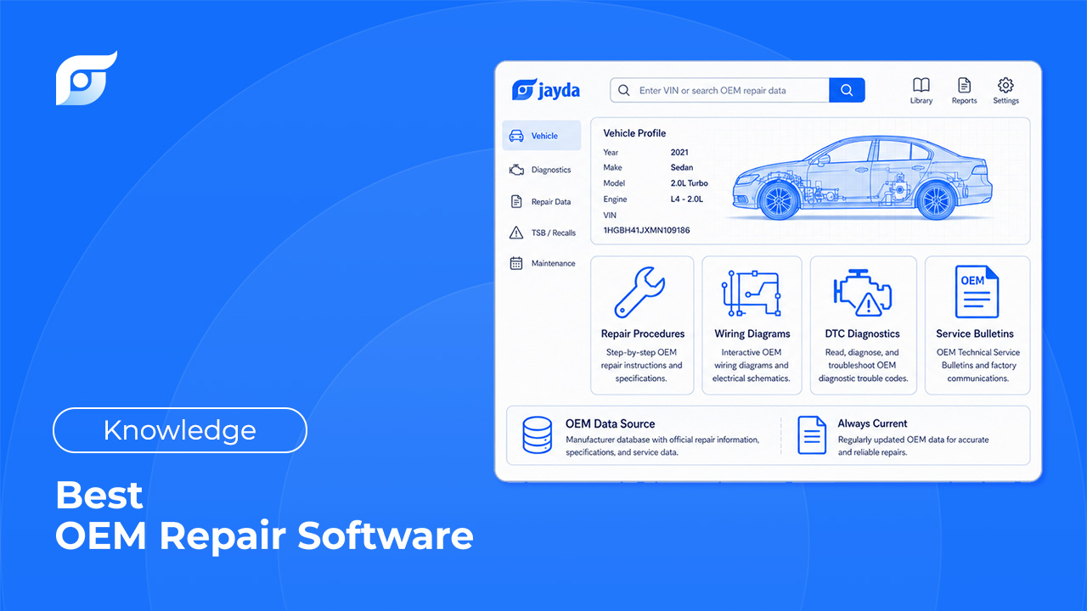
Task: Open the Settings gear icon
Action: coord(1005,85)
